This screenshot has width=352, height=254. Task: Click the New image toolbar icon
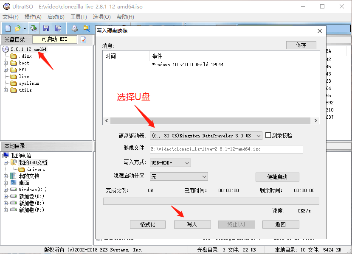point(8,28)
